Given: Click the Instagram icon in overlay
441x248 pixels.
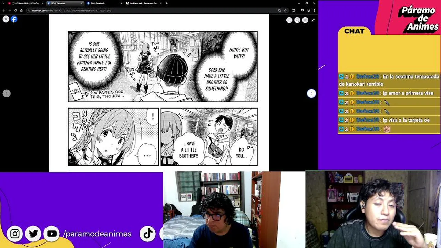Looking at the screenshot, I should (15, 234).
